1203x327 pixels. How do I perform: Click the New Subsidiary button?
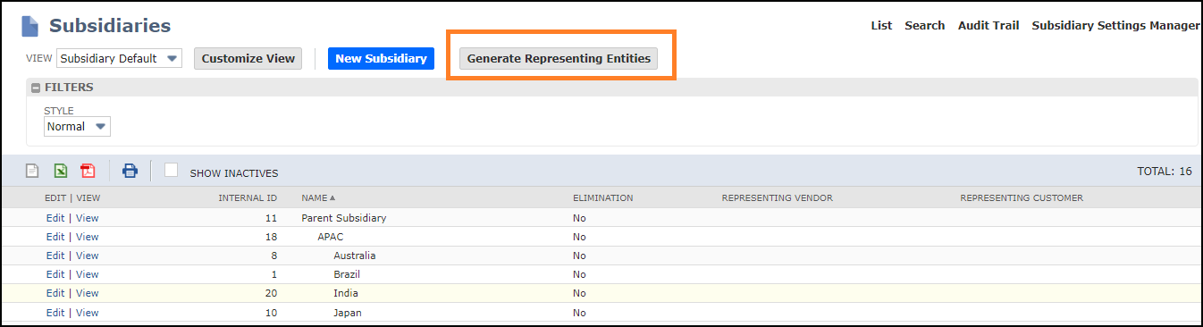coord(381,59)
